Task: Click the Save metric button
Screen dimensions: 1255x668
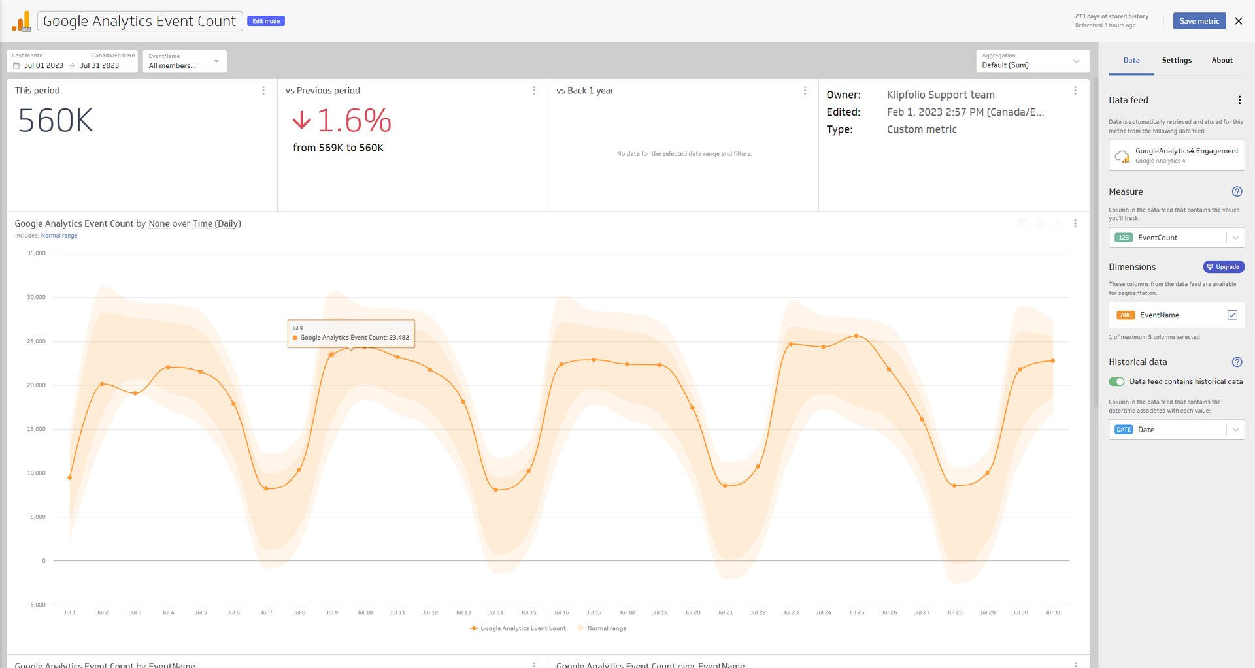Action: click(x=1199, y=21)
